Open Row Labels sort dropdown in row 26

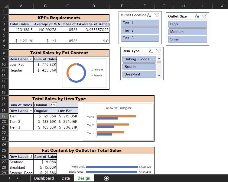click(30, 157)
